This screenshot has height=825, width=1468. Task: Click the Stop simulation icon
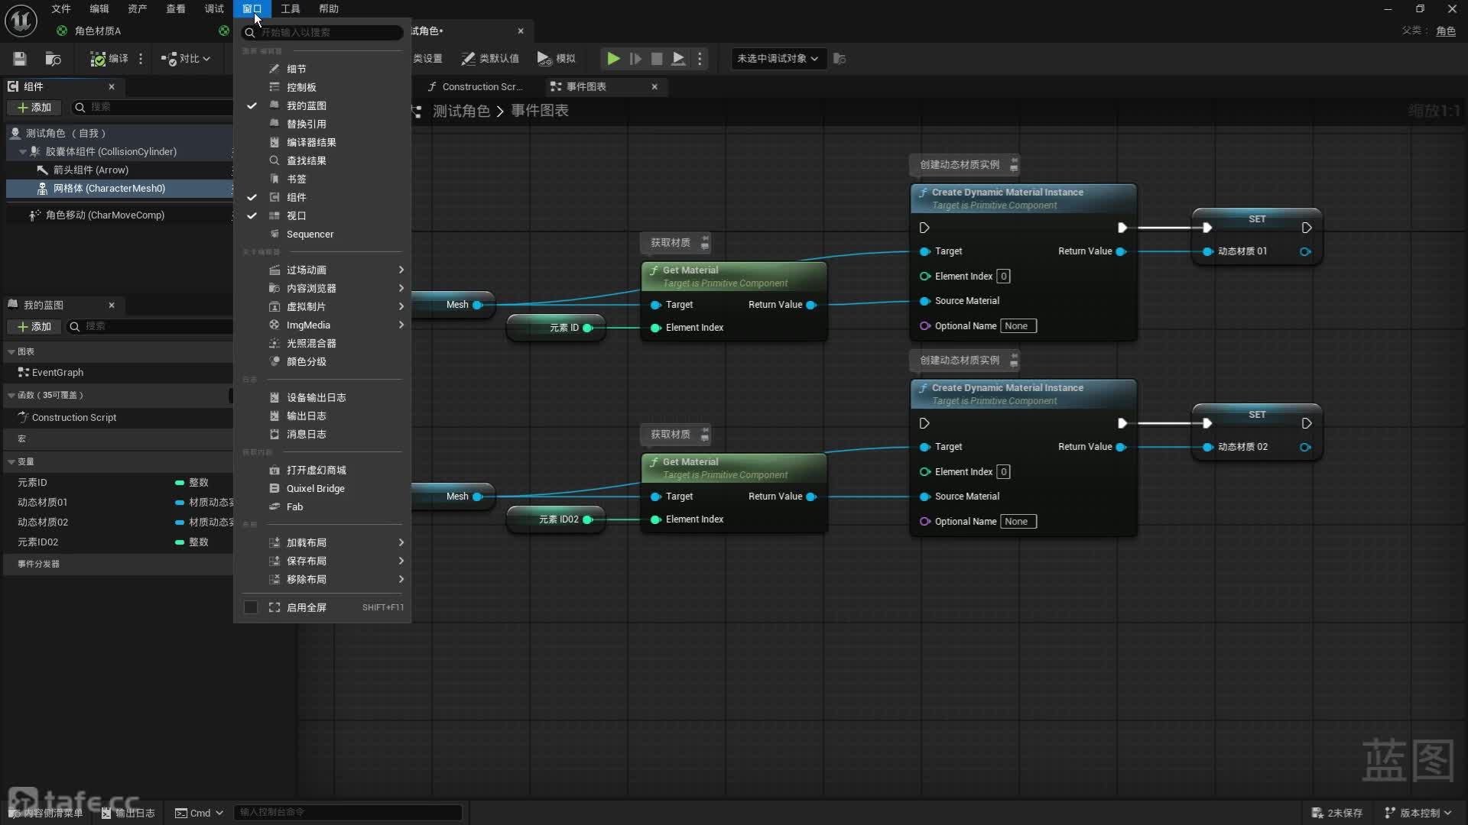point(656,58)
